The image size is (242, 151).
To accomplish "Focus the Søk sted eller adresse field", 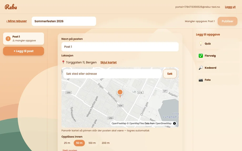I will click(112, 74).
